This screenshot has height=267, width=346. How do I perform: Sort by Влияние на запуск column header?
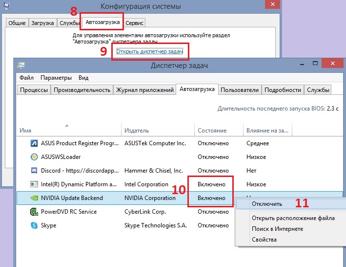point(267,131)
